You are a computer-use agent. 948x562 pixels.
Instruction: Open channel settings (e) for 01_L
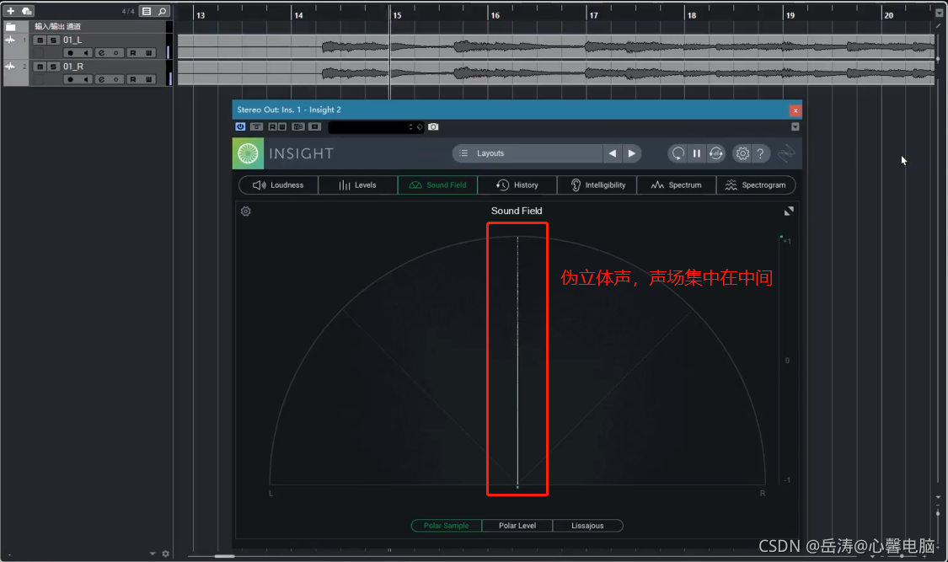coord(102,53)
